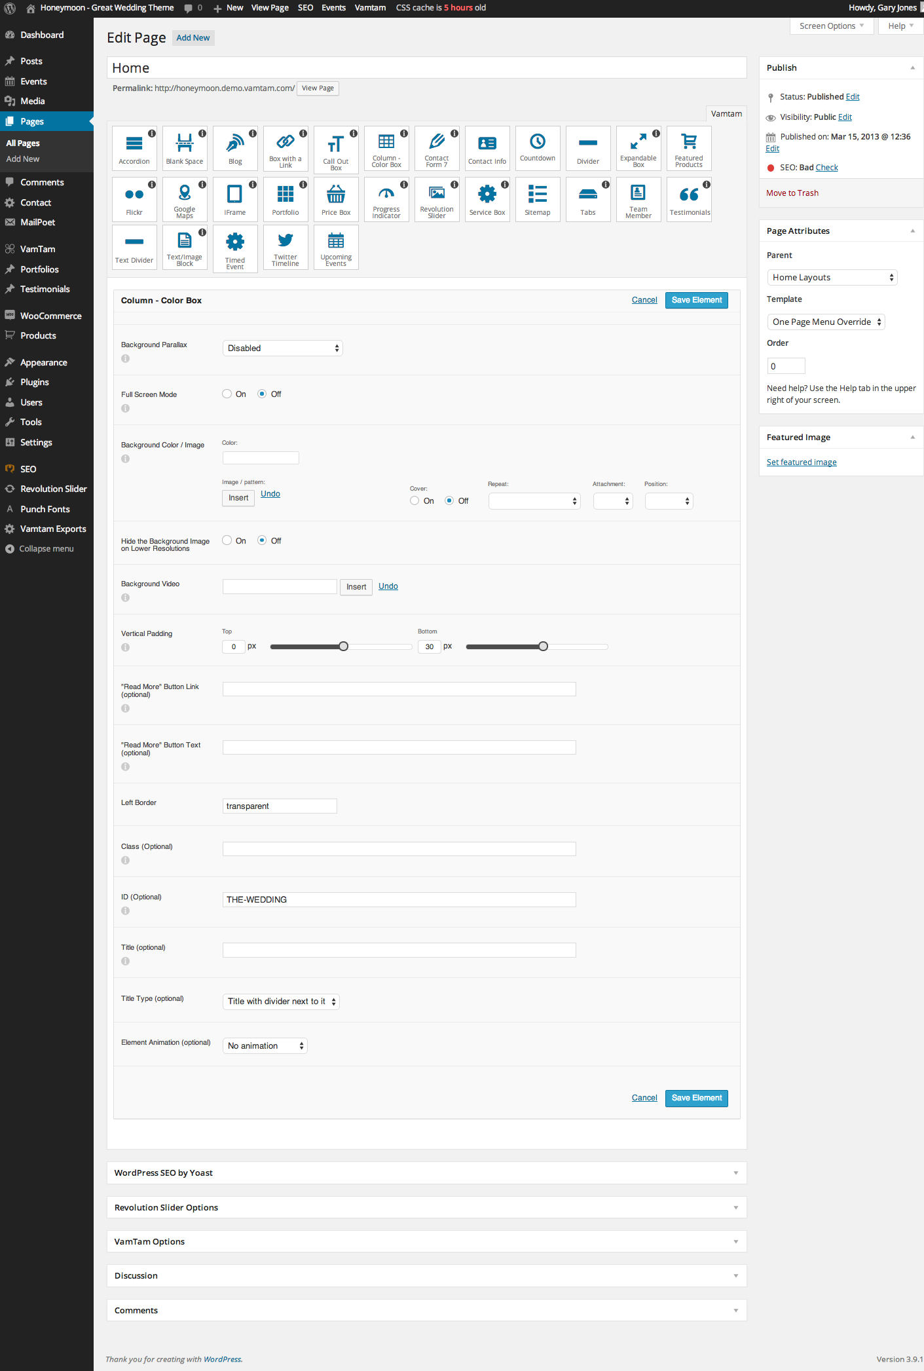Add the Countdown element icon
Image resolution: width=924 pixels, height=1371 pixels.
pyautogui.click(x=538, y=148)
